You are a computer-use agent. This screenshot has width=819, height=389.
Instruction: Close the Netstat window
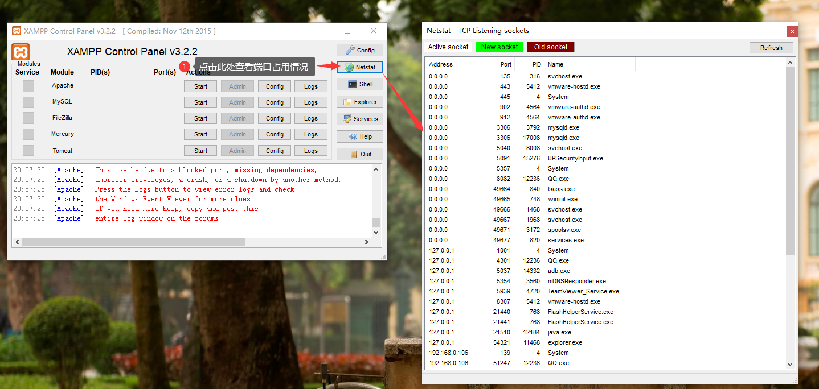(792, 31)
